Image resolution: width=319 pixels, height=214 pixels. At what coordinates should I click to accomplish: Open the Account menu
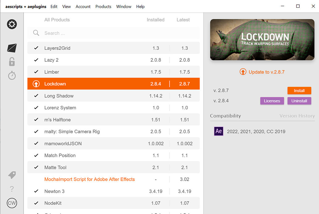[83, 6]
